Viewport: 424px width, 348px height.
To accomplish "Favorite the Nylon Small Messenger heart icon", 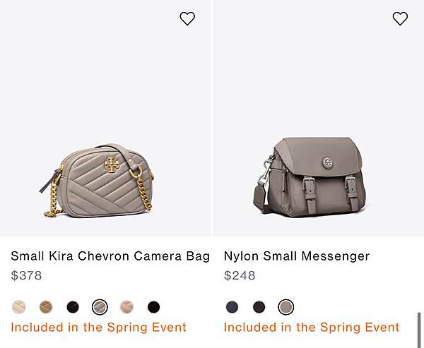I will [400, 18].
